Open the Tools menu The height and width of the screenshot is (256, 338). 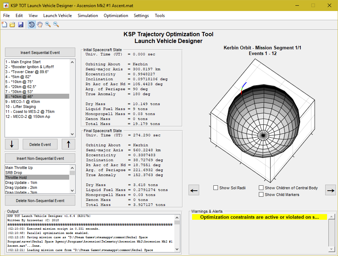(160, 16)
